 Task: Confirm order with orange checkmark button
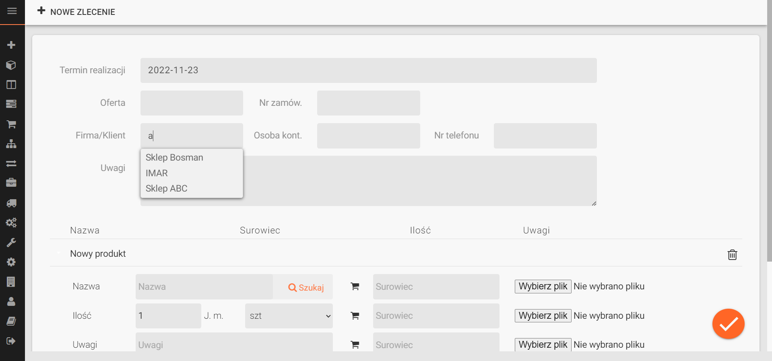pos(728,324)
